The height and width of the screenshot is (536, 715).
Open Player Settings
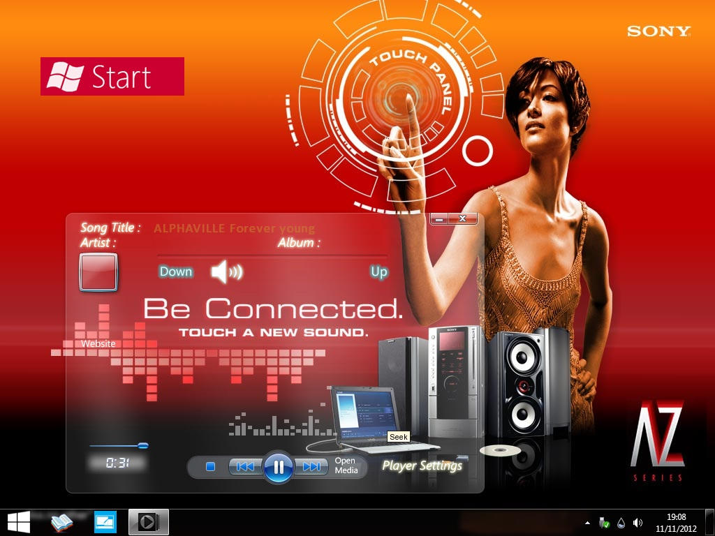[422, 466]
